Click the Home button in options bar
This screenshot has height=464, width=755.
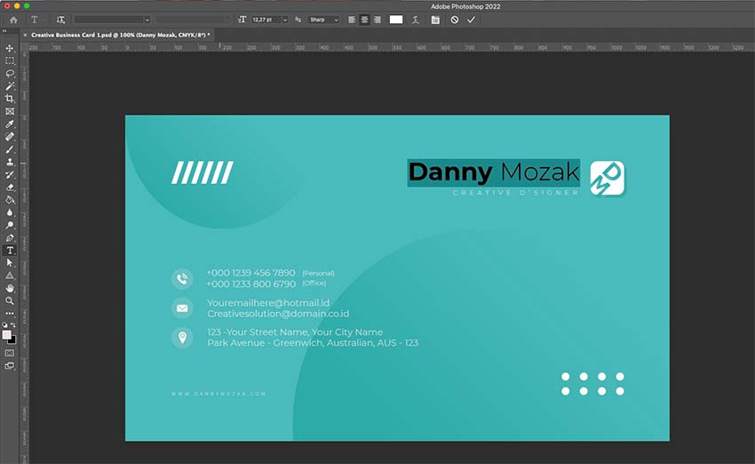coord(13,20)
